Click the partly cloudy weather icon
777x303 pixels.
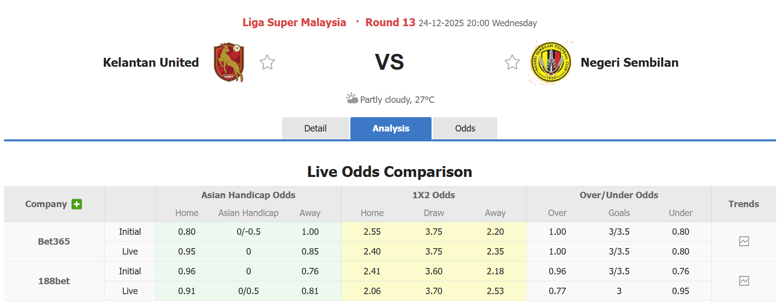[352, 99]
